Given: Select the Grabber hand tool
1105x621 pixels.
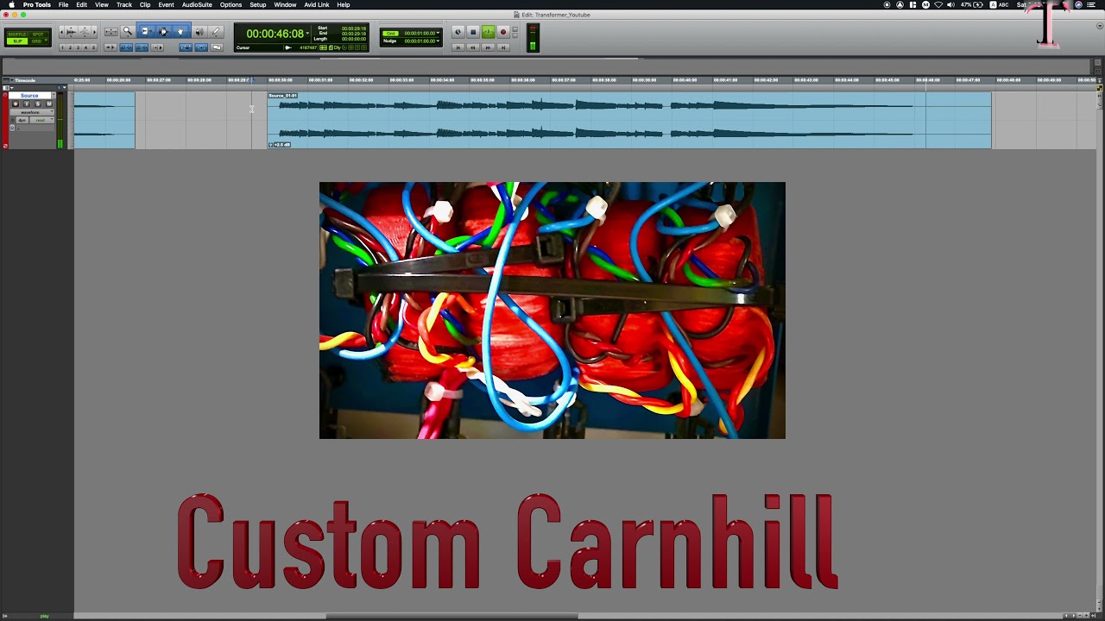Looking at the screenshot, I should [180, 32].
